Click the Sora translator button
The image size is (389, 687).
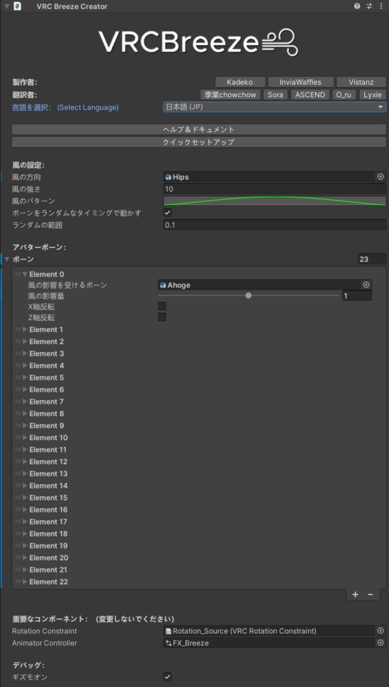pyautogui.click(x=275, y=95)
